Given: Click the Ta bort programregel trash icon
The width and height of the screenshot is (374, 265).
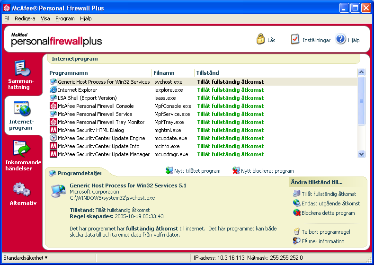Looking at the screenshot, I should 296,231.
